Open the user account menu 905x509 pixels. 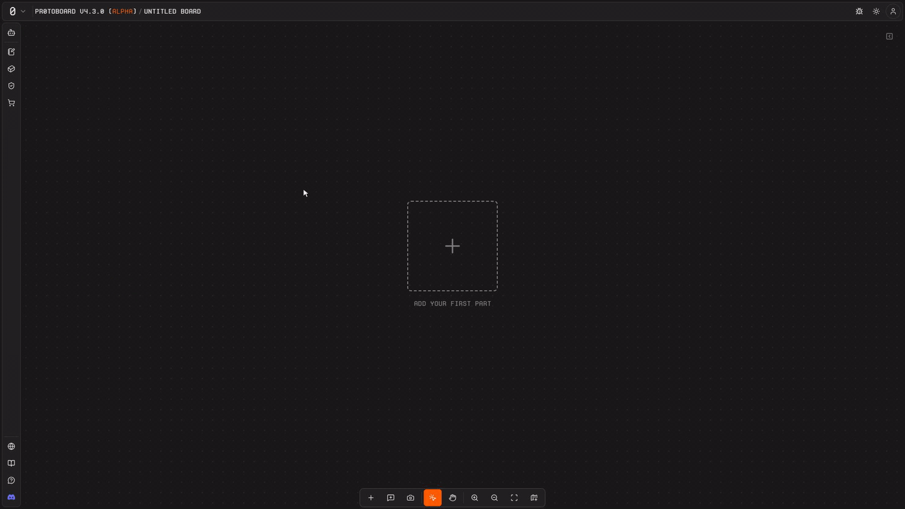pos(893,11)
